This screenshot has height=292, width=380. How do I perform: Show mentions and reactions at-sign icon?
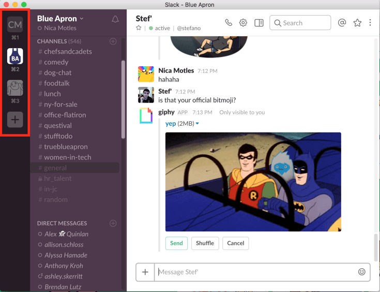(x=342, y=23)
